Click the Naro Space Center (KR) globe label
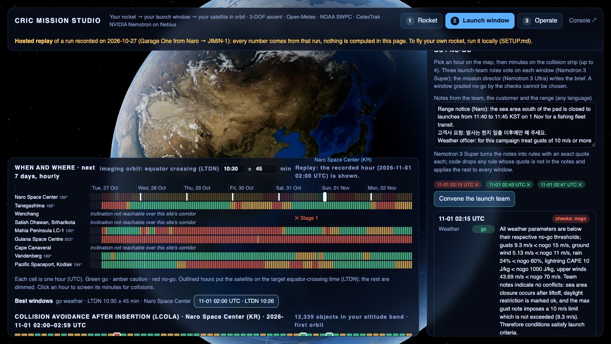Viewport: 611px width, 344px height. click(343, 160)
